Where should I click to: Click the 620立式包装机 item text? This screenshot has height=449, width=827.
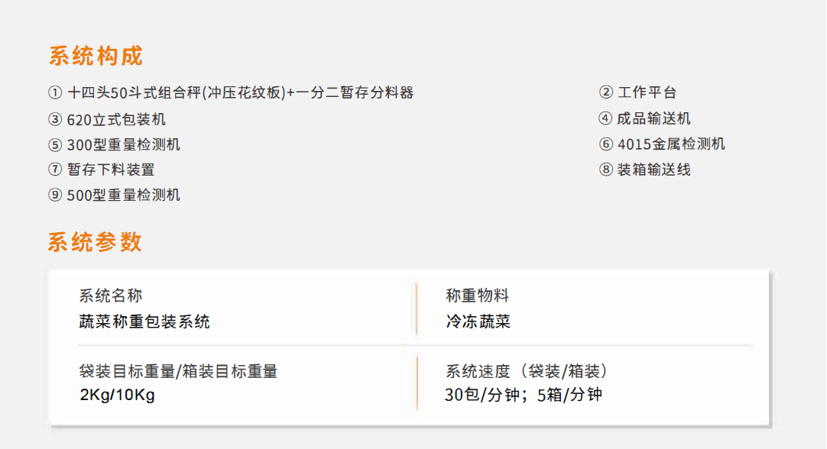click(x=116, y=120)
